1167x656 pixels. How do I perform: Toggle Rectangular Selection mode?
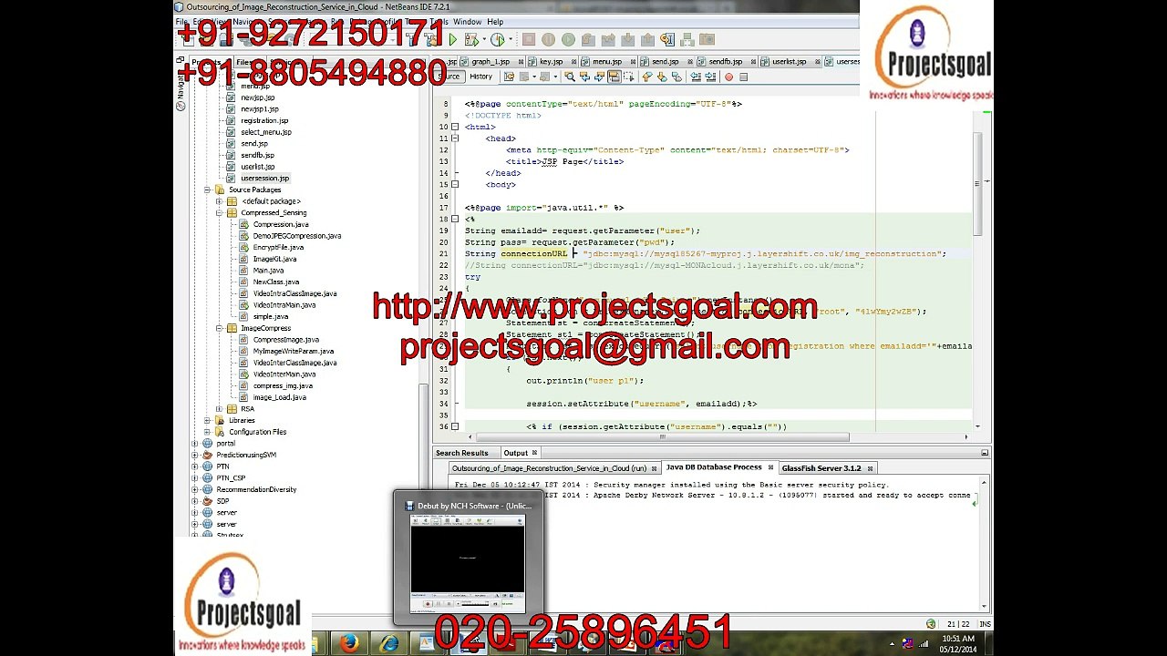click(630, 77)
